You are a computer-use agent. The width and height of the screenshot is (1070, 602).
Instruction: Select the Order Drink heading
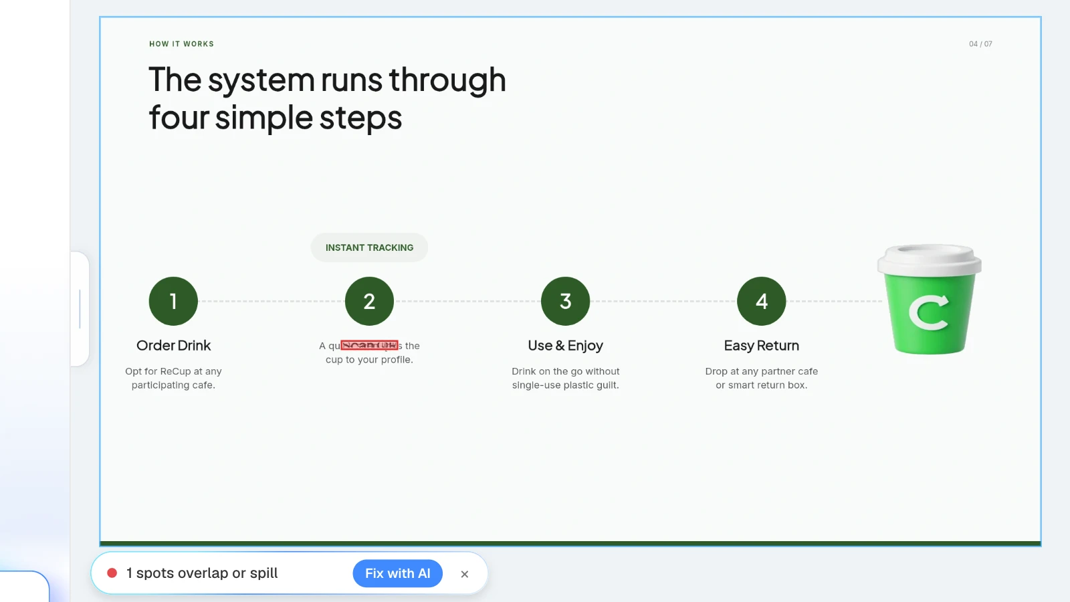tap(173, 345)
